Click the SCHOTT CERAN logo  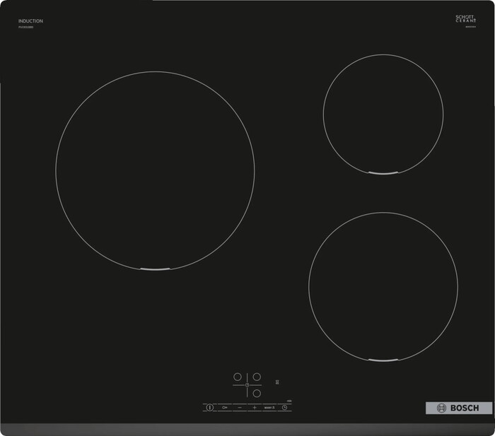click(x=465, y=19)
